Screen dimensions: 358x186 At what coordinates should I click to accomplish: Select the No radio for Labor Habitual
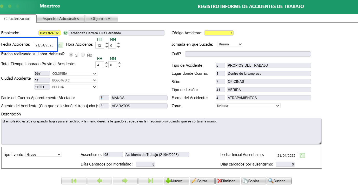pos(83,55)
